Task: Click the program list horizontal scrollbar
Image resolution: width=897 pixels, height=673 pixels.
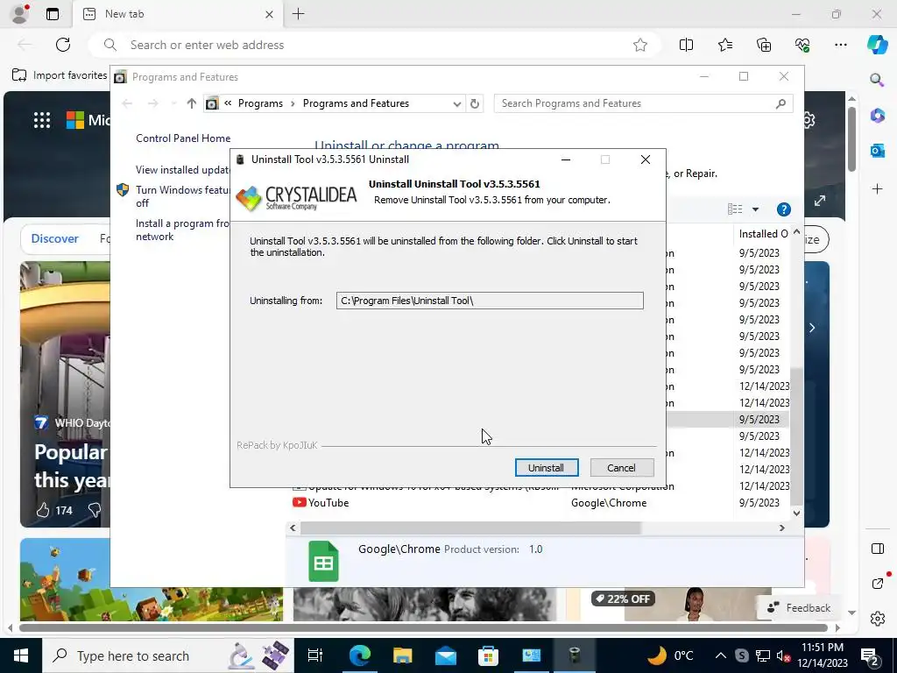Action: 470,528
